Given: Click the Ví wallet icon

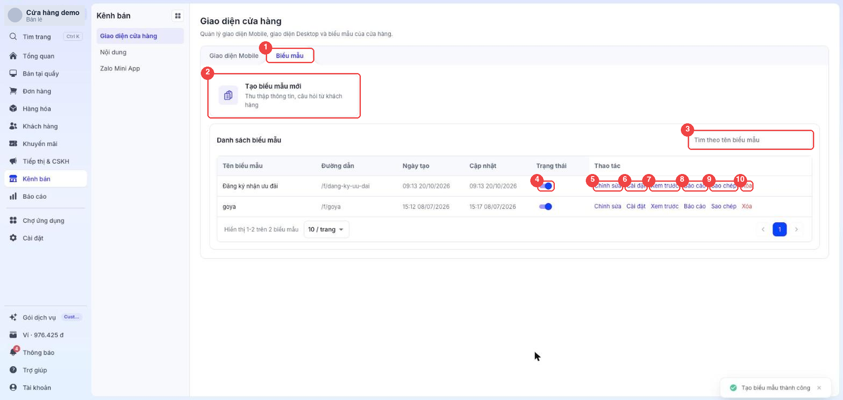Looking at the screenshot, I should click(x=13, y=335).
